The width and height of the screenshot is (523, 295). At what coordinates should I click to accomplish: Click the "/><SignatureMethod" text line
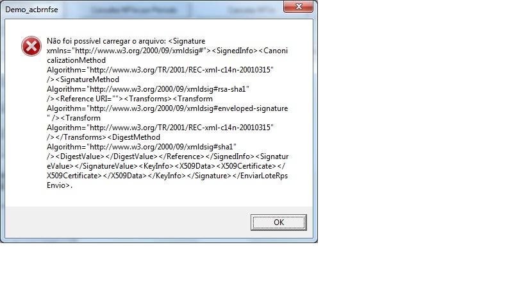point(83,80)
